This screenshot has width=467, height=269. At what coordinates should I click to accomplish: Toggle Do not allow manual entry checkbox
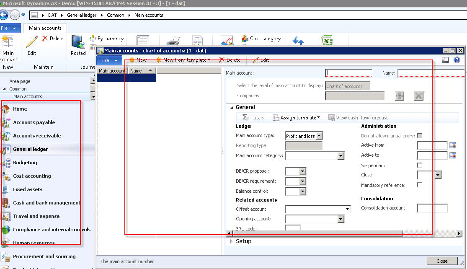point(420,135)
